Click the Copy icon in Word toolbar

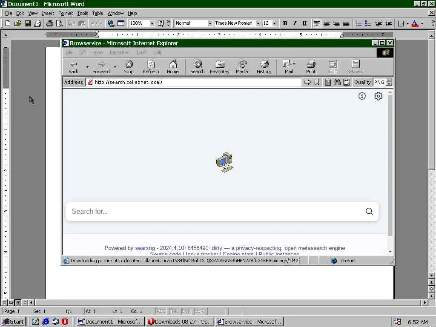72,23
